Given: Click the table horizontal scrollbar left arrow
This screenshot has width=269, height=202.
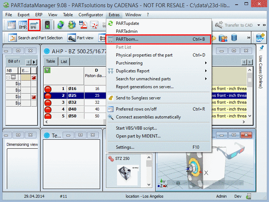Looking at the screenshot, I should (x=46, y=122).
